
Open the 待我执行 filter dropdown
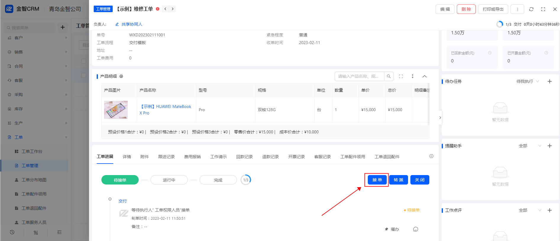527,81
